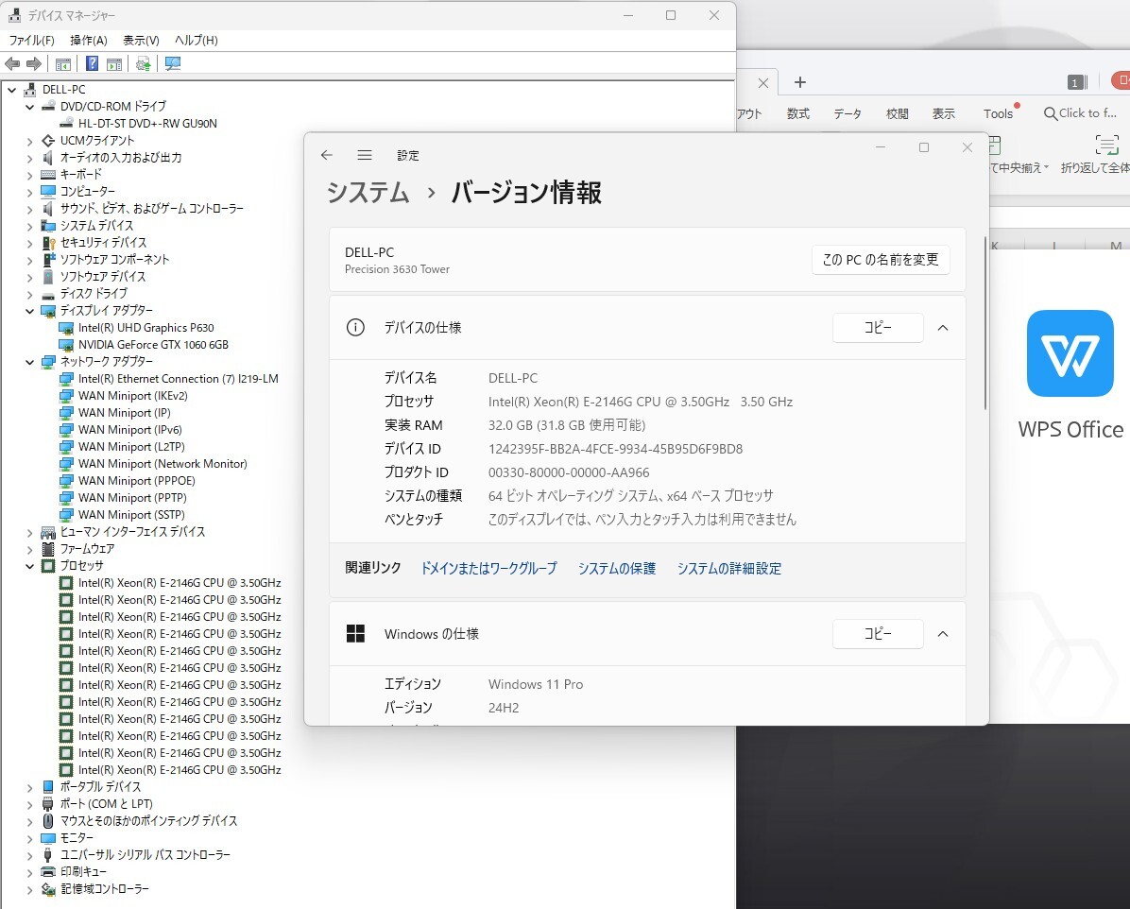Click the new tab plus in WPS window
Screen dimensions: 1130x909
800,82
